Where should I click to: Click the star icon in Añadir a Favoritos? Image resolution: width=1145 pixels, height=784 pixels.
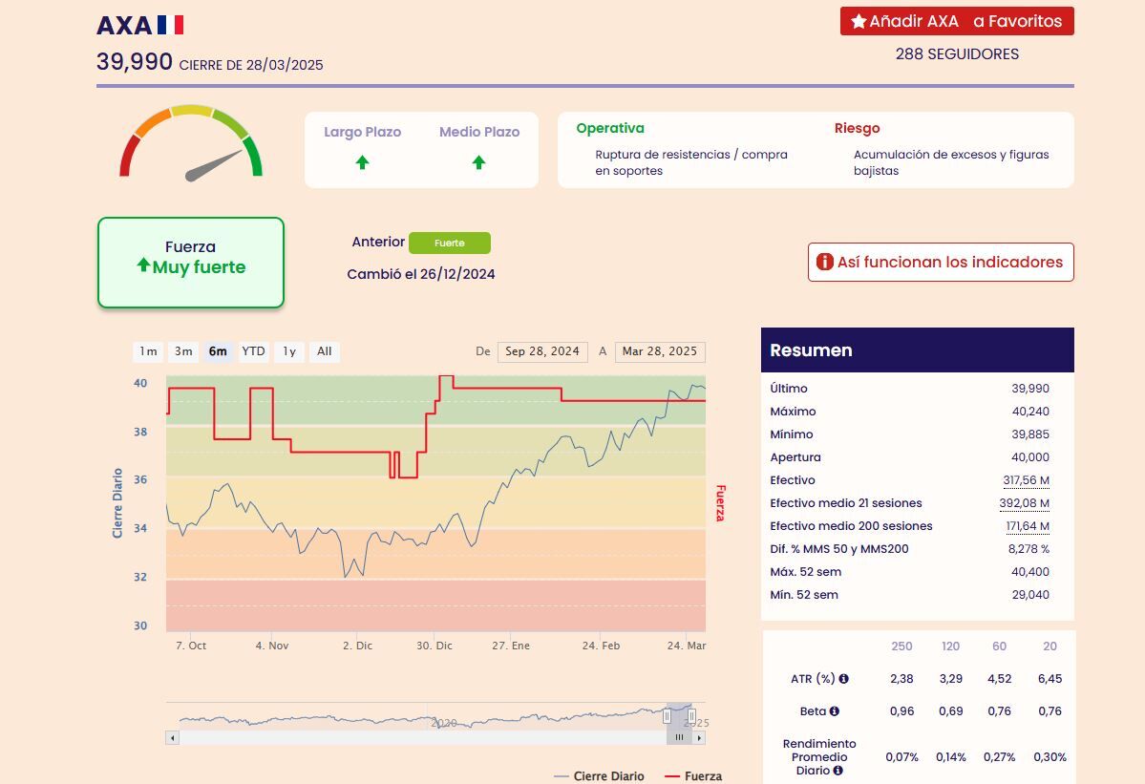click(x=858, y=21)
